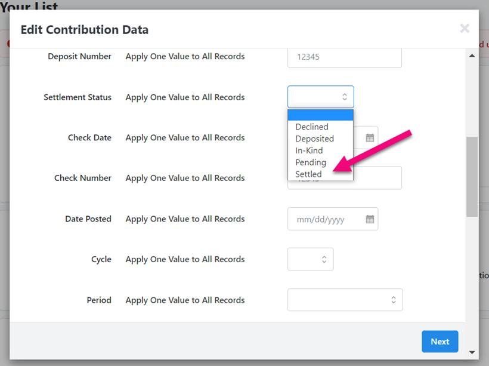The image size is (489, 366).
Task: Click the calendar icon in Date Posted field
Action: point(370,219)
